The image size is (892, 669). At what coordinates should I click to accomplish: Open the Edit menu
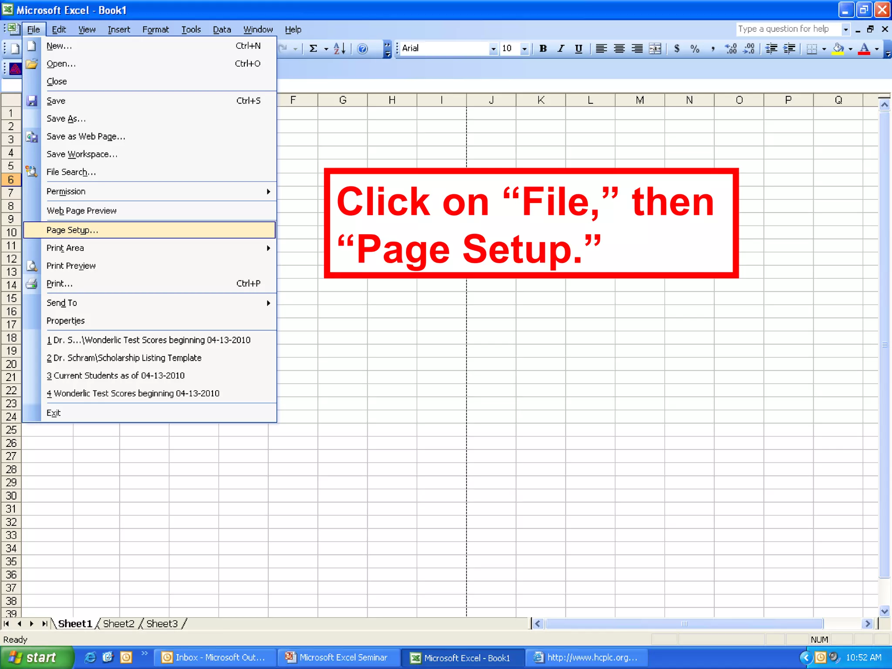59,29
